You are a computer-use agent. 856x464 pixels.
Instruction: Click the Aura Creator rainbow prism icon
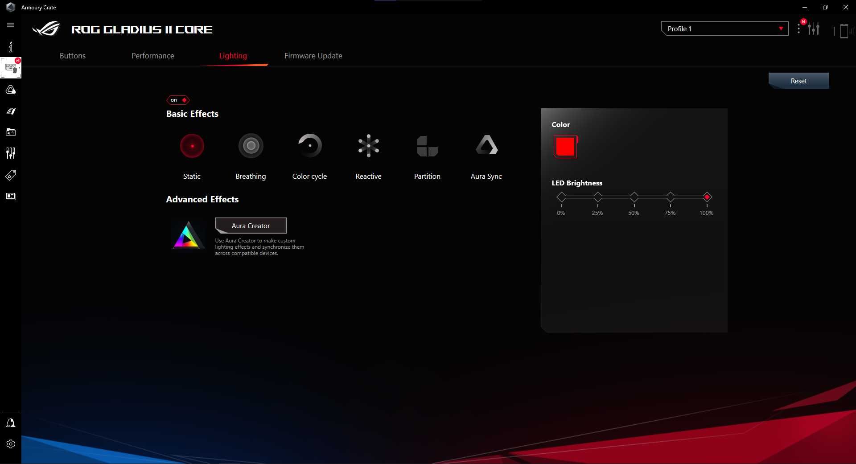coord(188,235)
